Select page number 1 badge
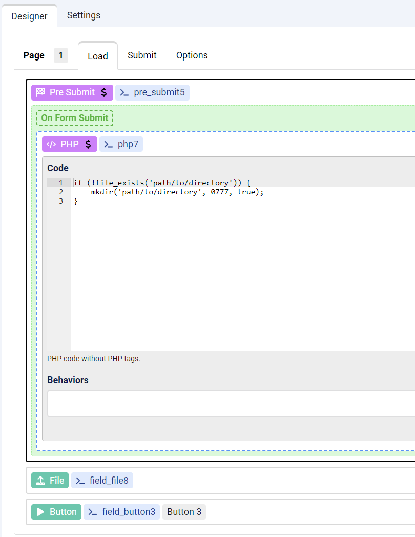 tap(61, 55)
